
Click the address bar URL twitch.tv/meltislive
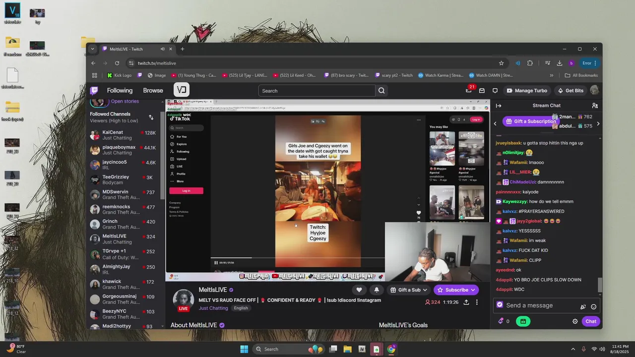(157, 63)
